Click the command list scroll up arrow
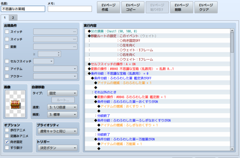The image size is (240, 158). click(x=232, y=30)
